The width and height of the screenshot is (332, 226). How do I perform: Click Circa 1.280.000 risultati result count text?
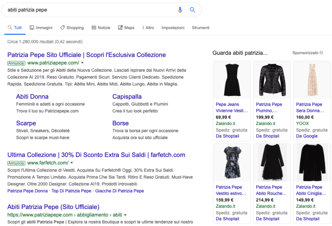[45, 42]
